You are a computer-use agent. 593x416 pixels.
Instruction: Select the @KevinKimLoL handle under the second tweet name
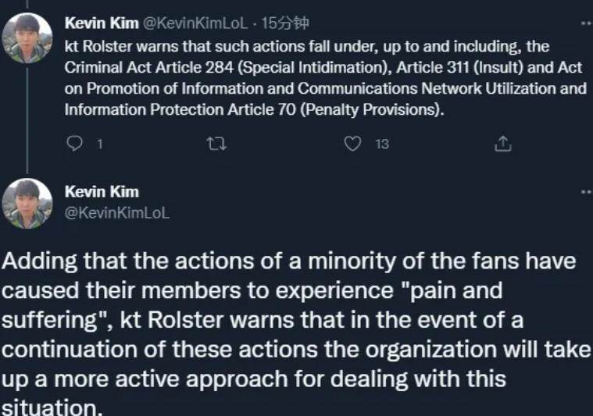click(x=116, y=212)
